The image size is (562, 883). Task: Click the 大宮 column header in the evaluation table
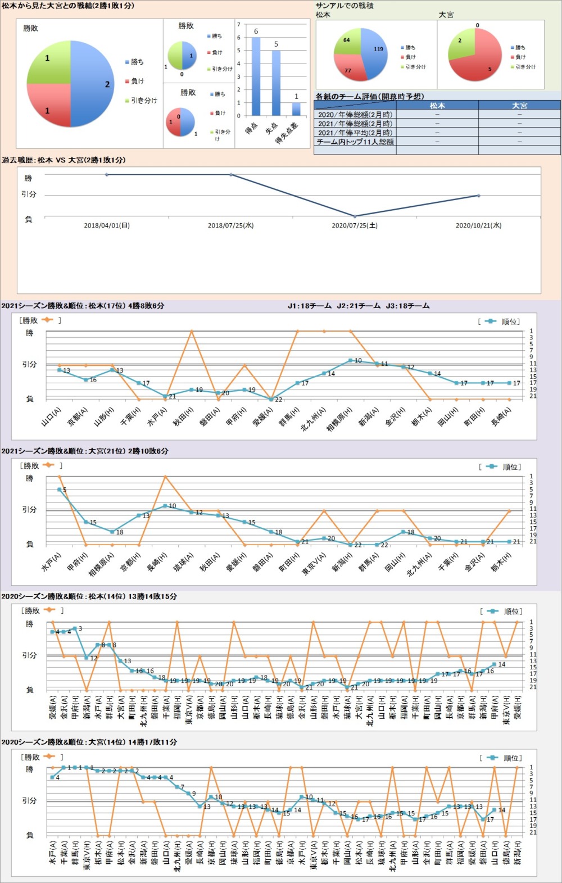(x=519, y=105)
